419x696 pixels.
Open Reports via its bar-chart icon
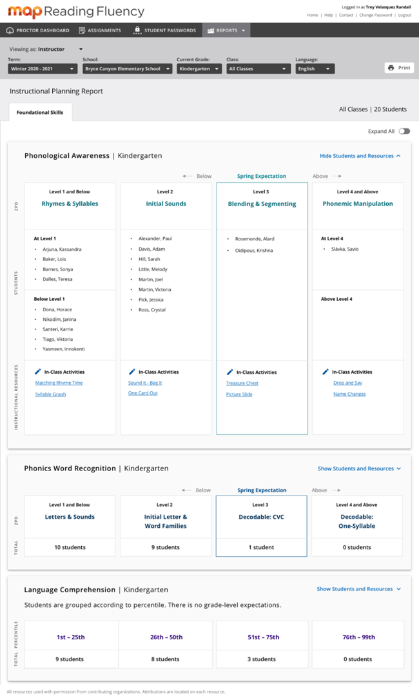point(211,30)
